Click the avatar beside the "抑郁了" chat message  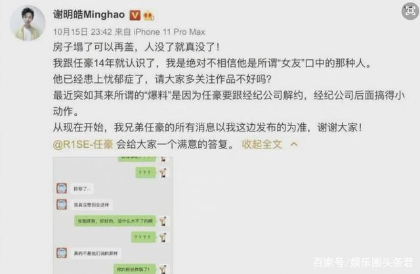tap(62, 188)
